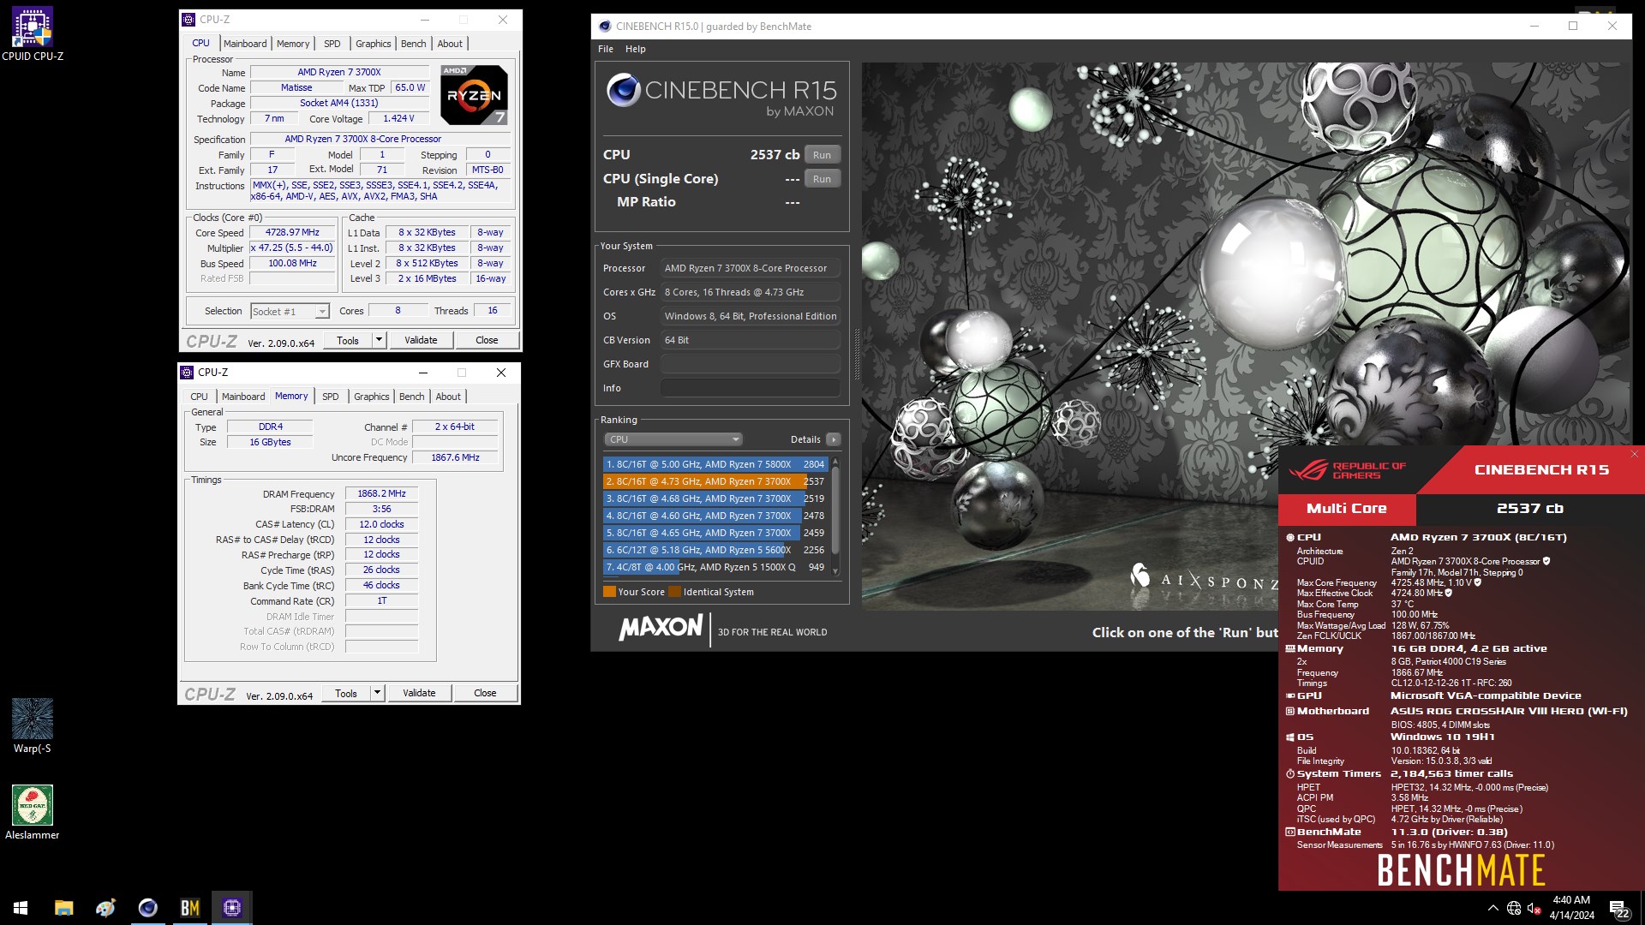Run the CPU multi-core benchmark

[822, 155]
